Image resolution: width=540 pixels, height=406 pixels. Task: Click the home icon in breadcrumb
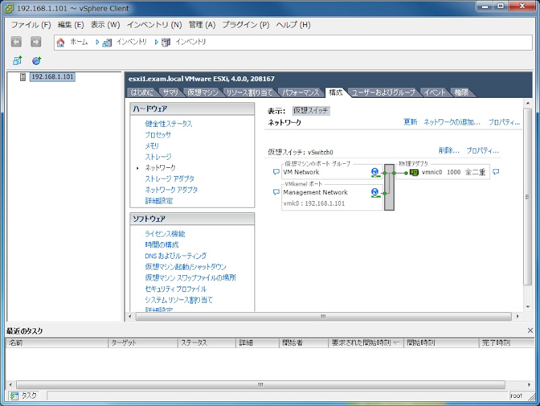(61, 42)
